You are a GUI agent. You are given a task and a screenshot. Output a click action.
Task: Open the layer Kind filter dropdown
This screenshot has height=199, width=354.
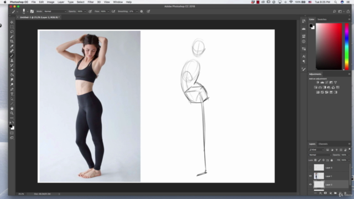click(x=316, y=150)
